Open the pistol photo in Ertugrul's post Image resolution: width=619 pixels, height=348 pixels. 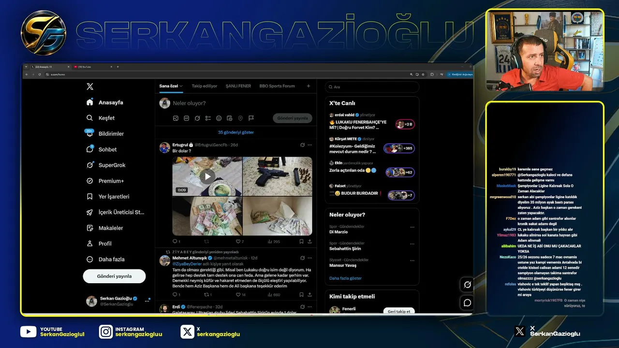[x=278, y=176]
